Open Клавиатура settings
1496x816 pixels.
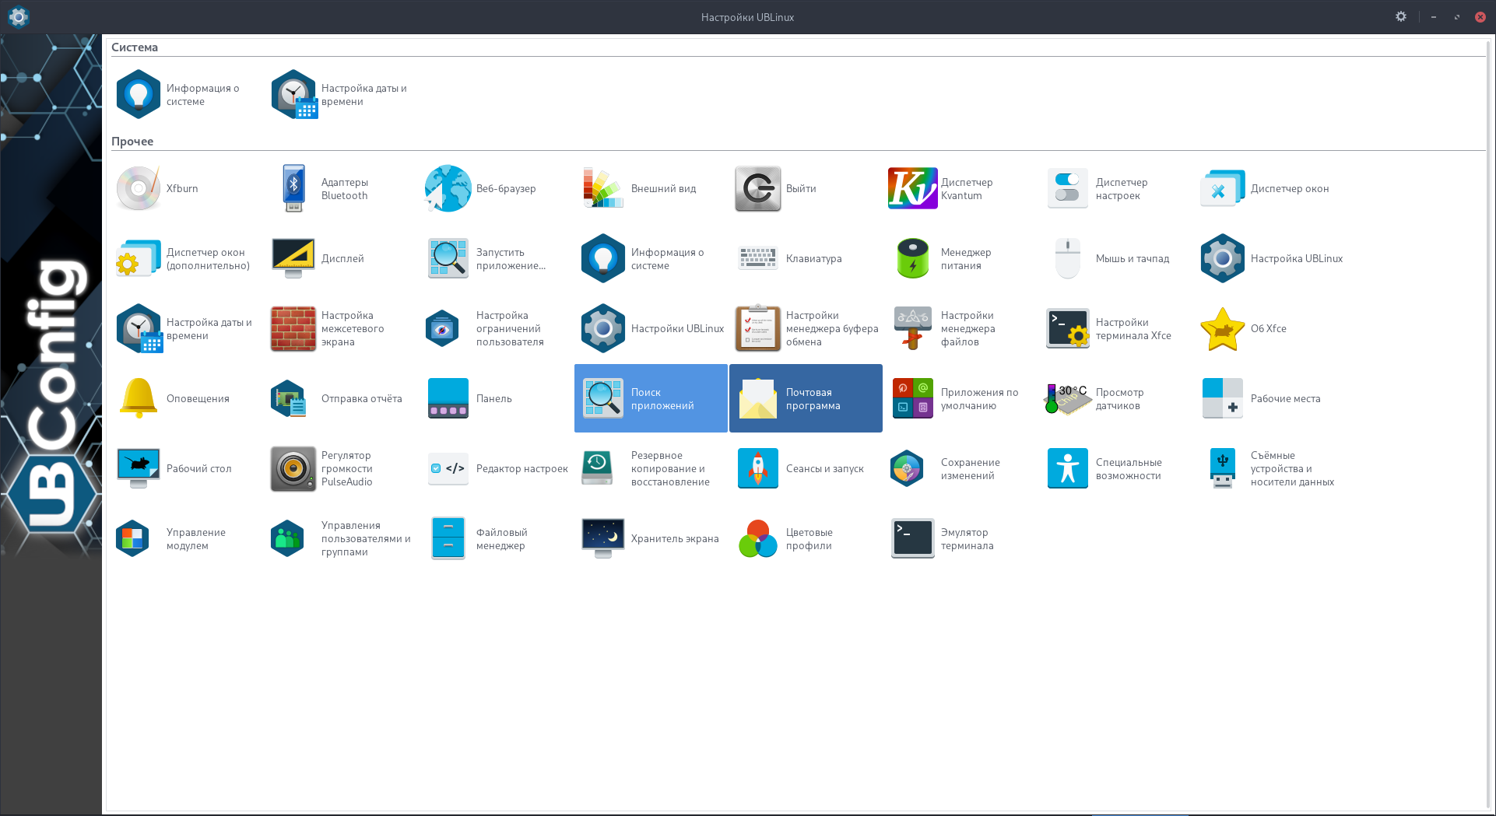(x=805, y=258)
